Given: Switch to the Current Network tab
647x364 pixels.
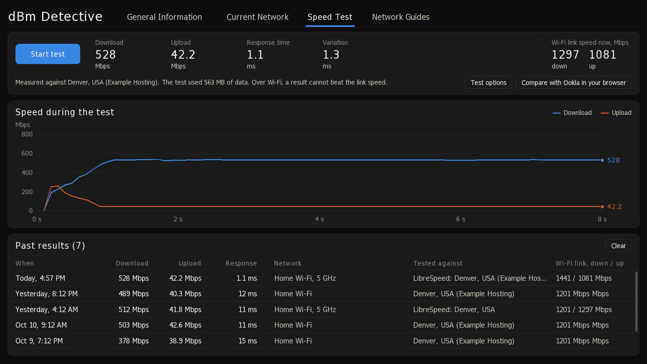Looking at the screenshot, I should click(257, 17).
